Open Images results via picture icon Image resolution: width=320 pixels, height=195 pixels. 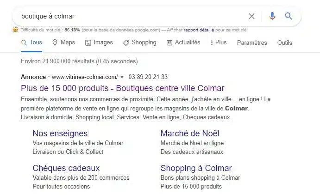88,43
